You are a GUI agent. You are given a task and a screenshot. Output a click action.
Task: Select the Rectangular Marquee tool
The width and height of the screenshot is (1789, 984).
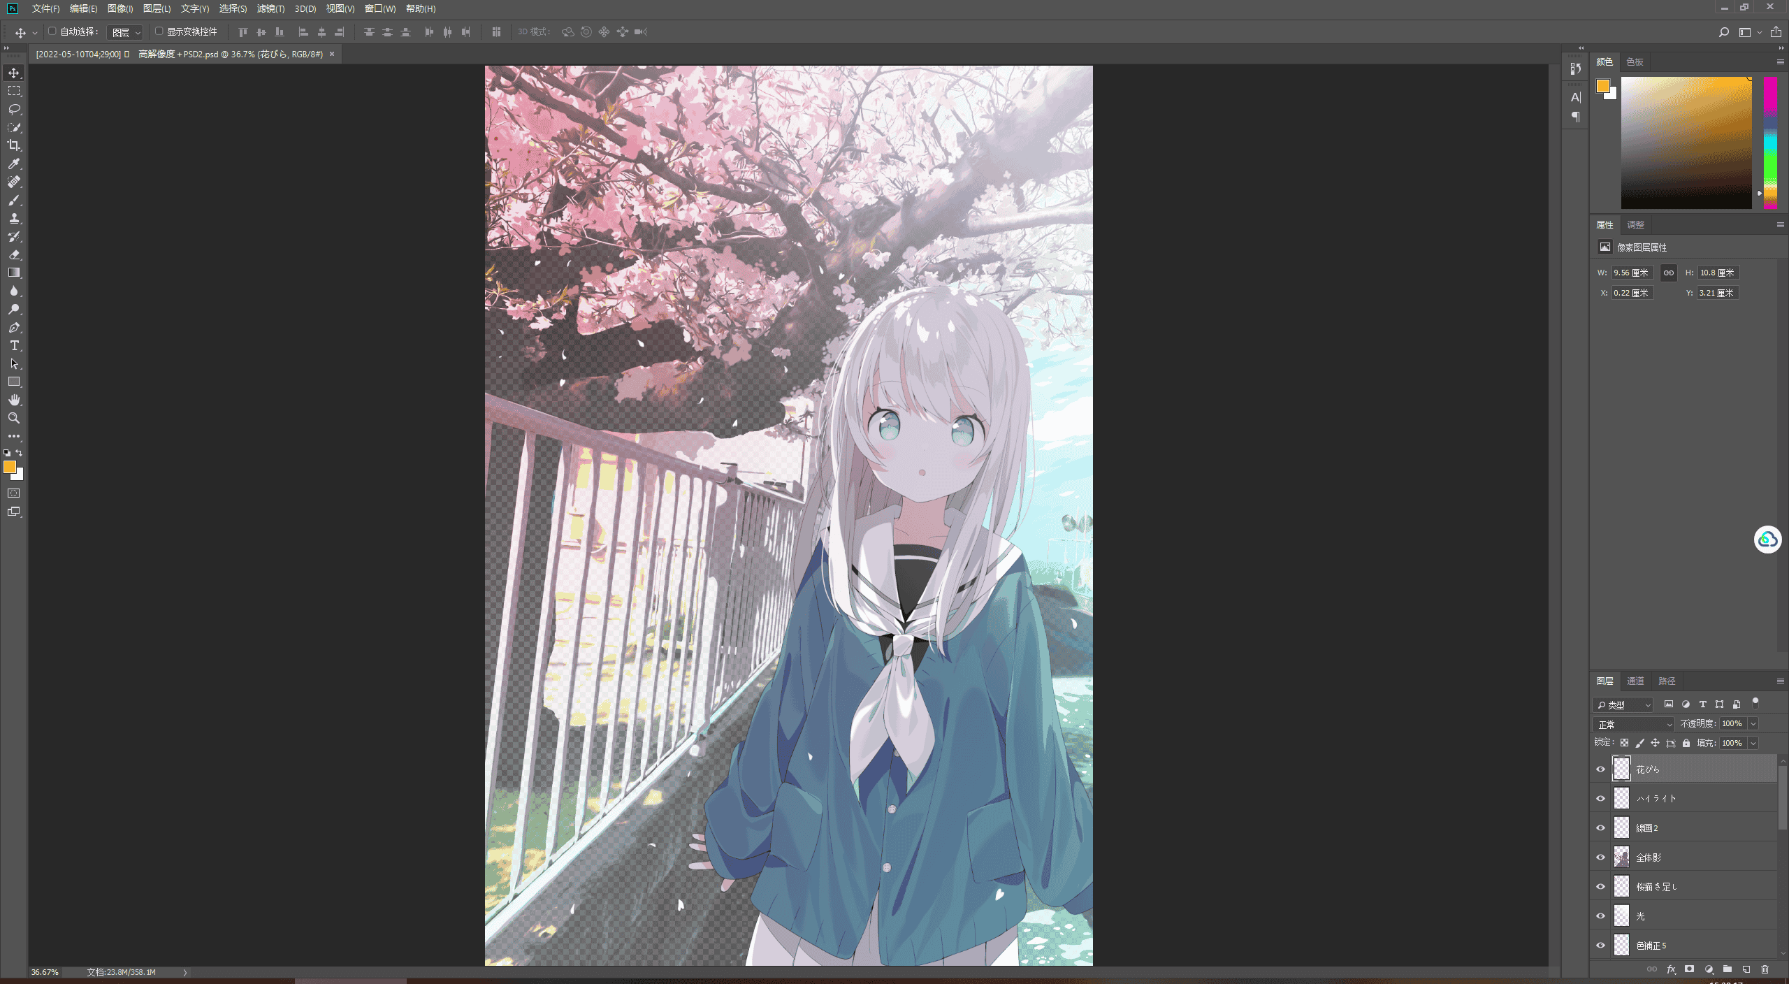click(x=14, y=91)
